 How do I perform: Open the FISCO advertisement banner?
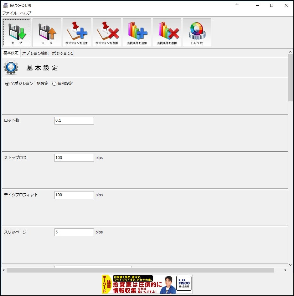(147, 284)
